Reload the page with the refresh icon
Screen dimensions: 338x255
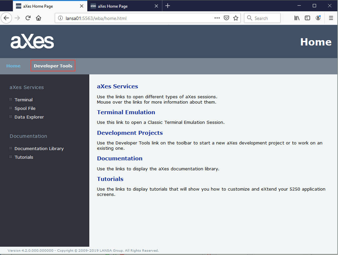pos(28,18)
